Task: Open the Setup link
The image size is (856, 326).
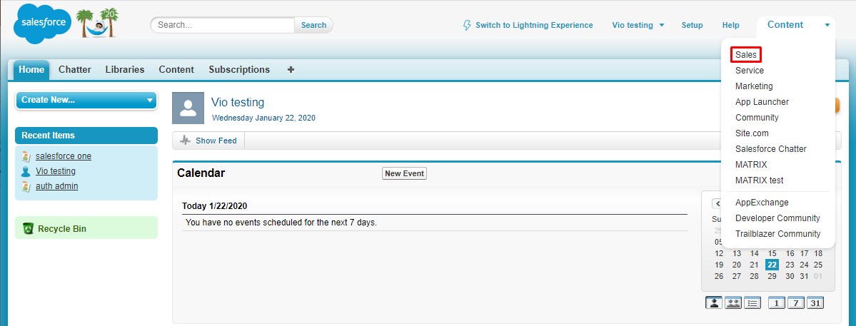Action: (693, 25)
